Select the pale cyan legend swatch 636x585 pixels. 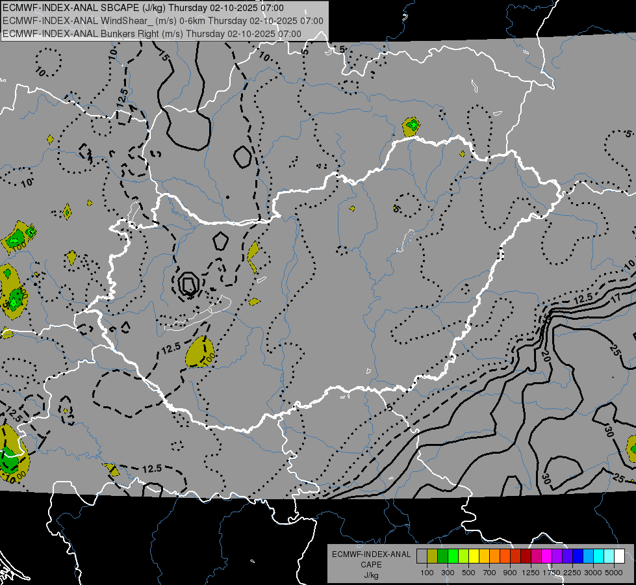coord(609,556)
